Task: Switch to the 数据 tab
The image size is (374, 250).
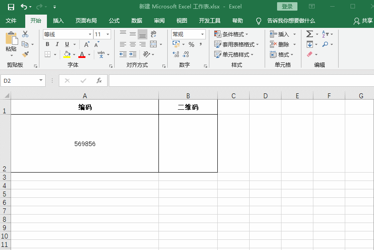Action: coord(137,21)
